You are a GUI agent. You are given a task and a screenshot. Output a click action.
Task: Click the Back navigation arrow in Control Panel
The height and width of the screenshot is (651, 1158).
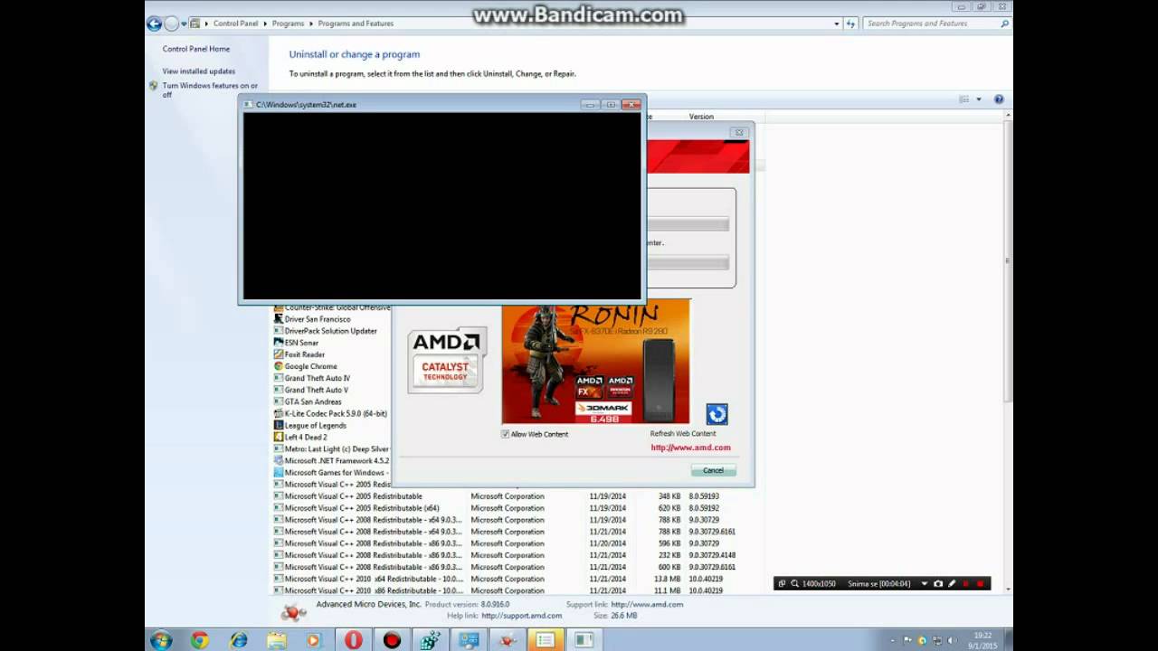click(x=154, y=24)
